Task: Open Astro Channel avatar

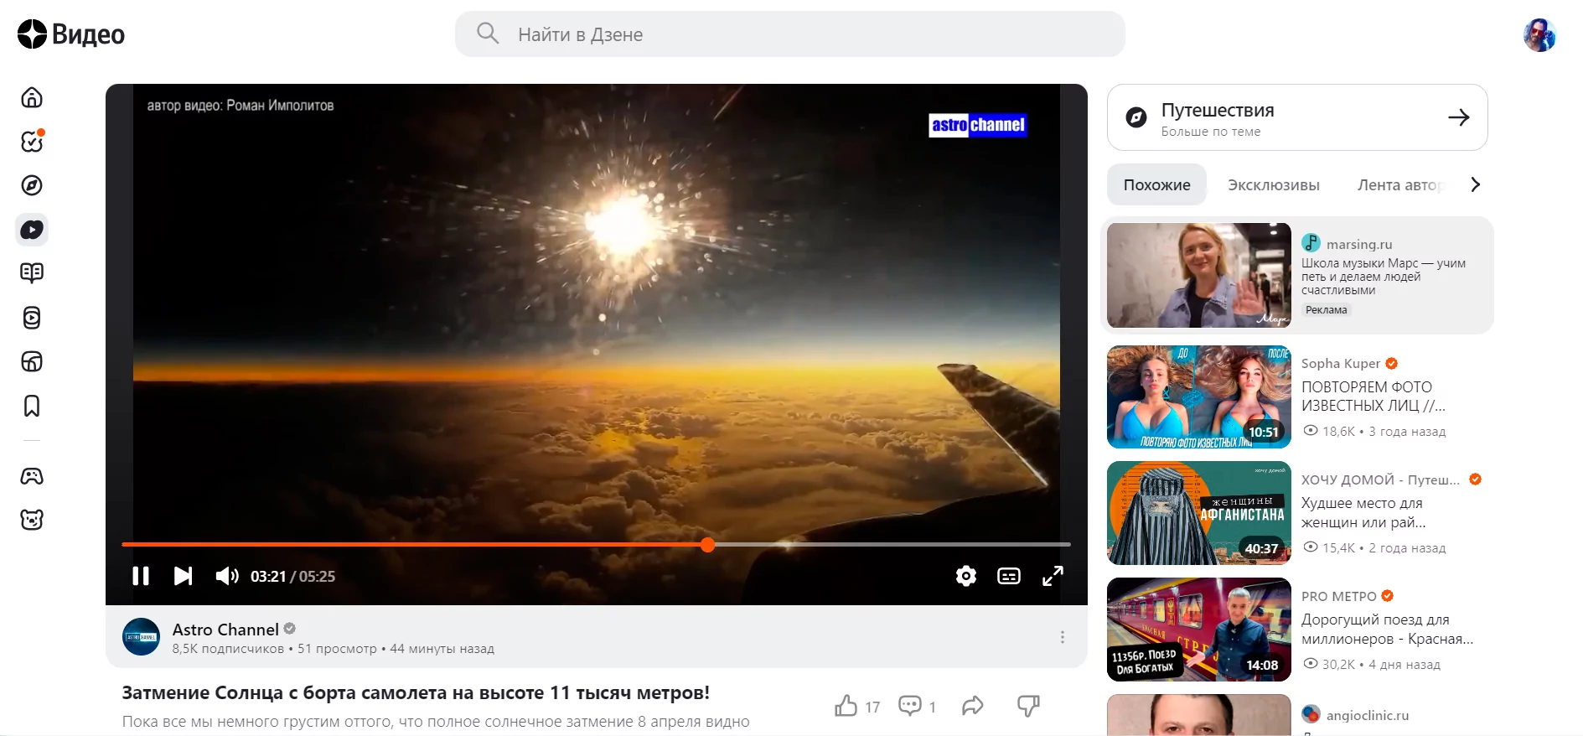Action: pyautogui.click(x=141, y=637)
